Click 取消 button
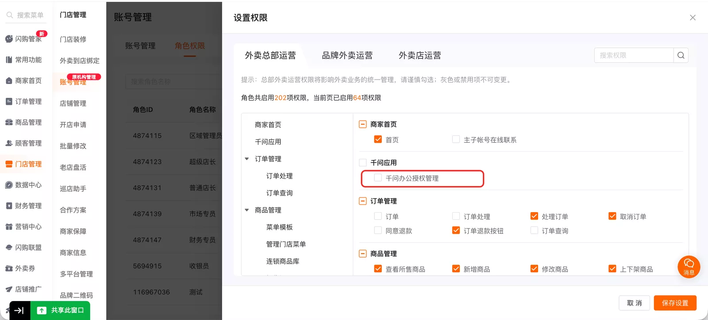The width and height of the screenshot is (708, 320). [634, 303]
